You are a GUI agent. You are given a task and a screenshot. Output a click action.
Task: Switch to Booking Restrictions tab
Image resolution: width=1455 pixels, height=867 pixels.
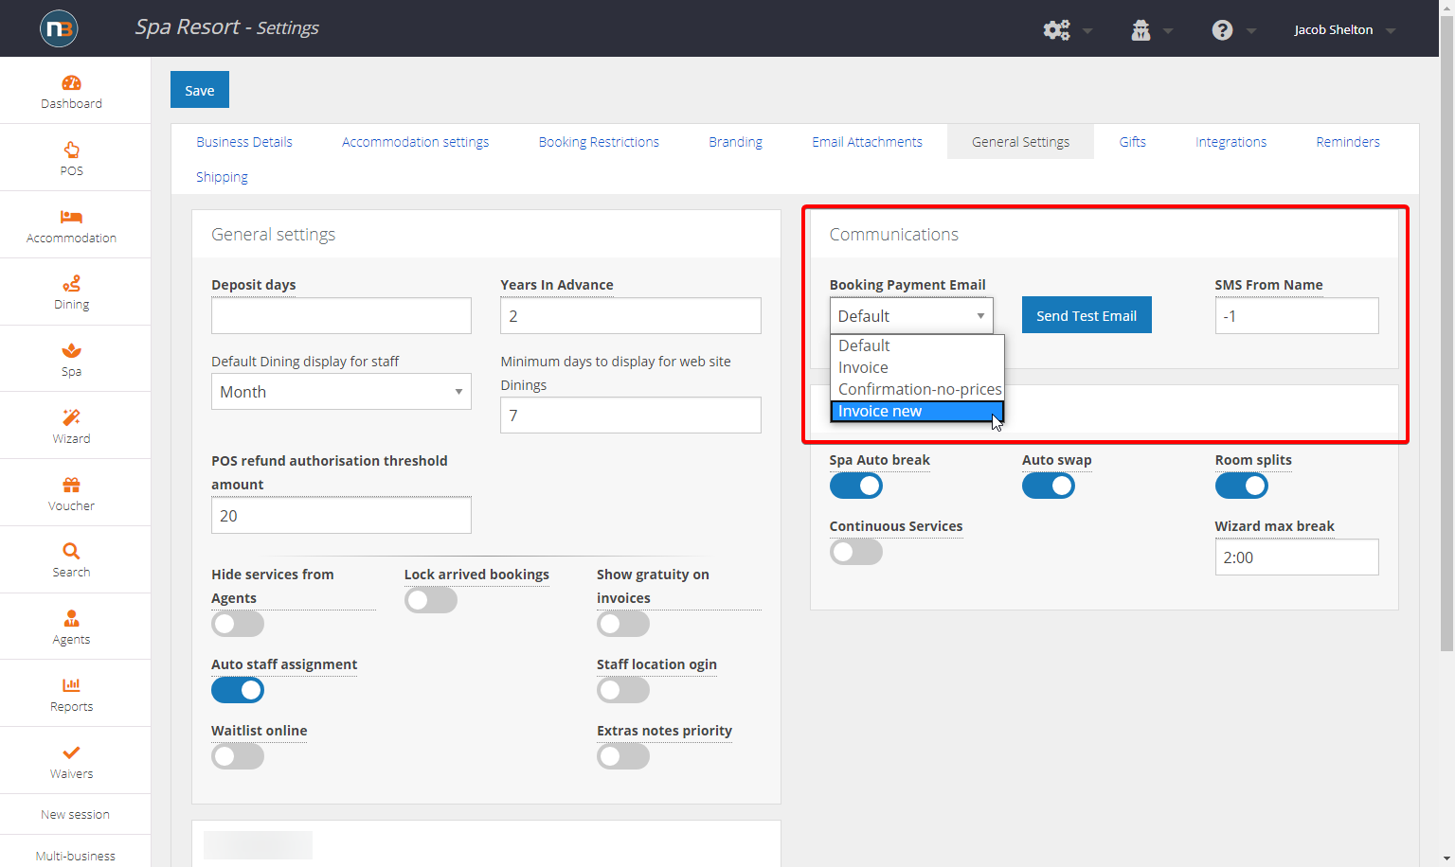[x=599, y=142]
